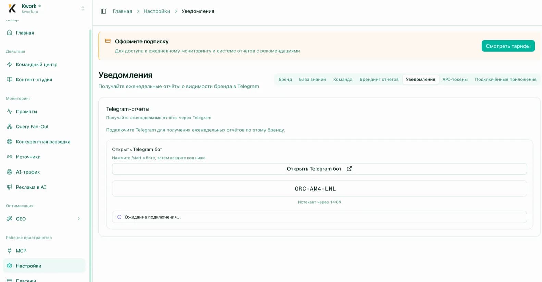Image resolution: width=542 pixels, height=282 pixels.
Task: Open the Kwork brand switcher chevrons
Action: [83, 9]
